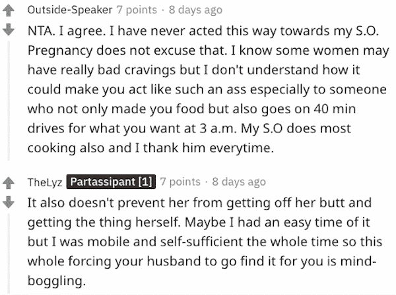This screenshot has height=295, width=396.
Task: Click the word boggling ending TheLyz's comment
Action: tap(56, 281)
